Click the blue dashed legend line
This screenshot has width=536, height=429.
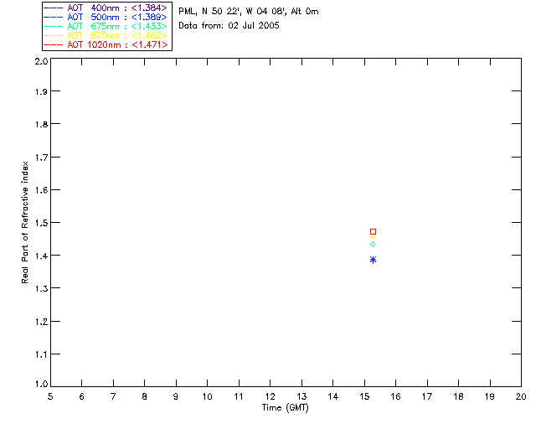click(54, 17)
